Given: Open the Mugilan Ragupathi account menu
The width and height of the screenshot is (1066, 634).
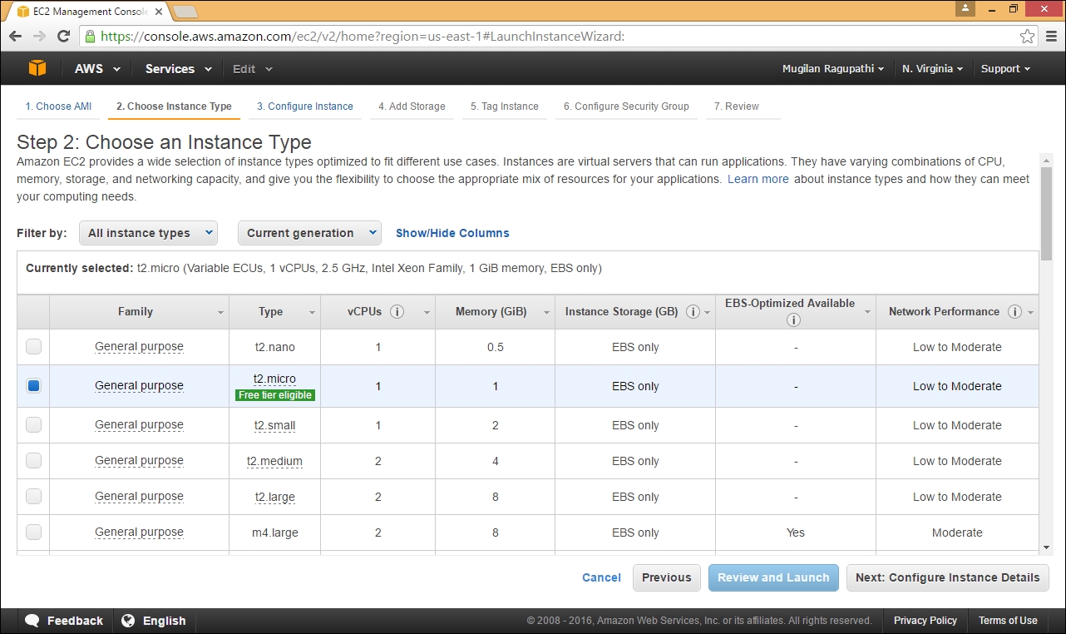Looking at the screenshot, I should [833, 69].
